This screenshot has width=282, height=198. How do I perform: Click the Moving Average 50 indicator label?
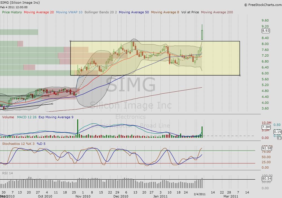click(134, 12)
